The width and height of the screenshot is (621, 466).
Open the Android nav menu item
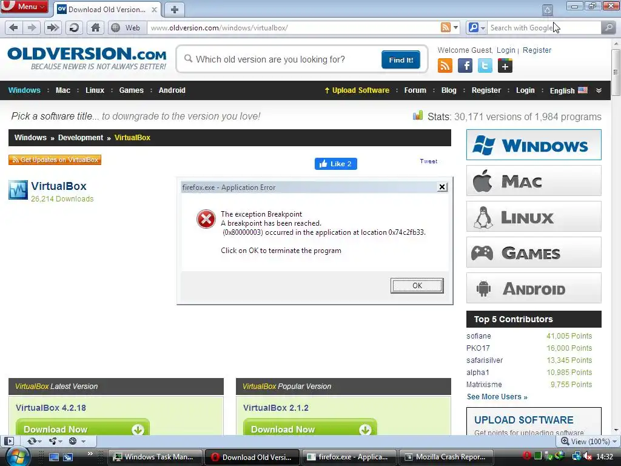click(172, 90)
